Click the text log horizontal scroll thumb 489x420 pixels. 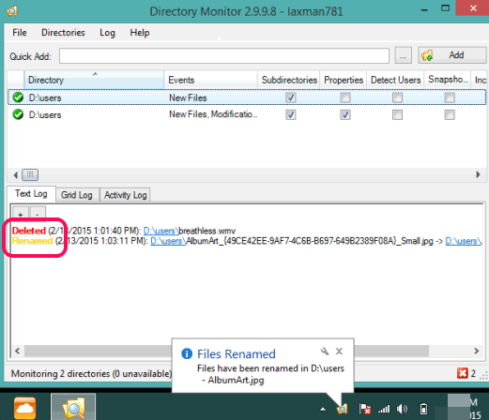226,351
